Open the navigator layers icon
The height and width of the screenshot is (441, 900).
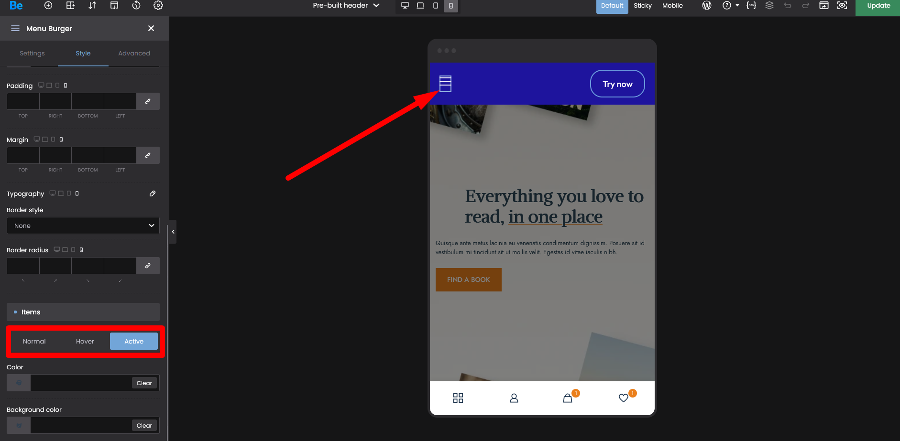coord(769,6)
